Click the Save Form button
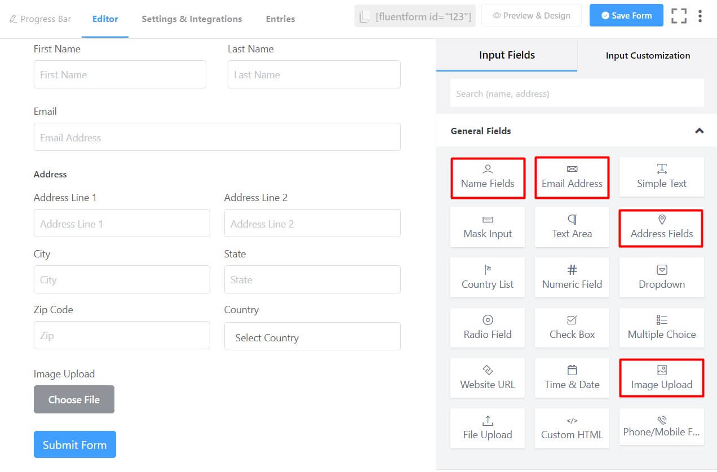This screenshot has height=472, width=717. pos(626,15)
